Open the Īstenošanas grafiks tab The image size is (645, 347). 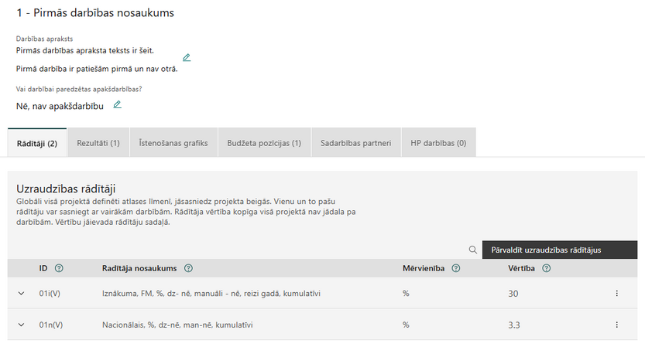click(x=173, y=143)
